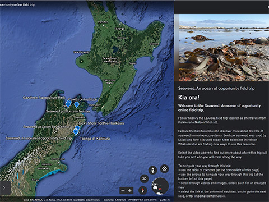This screenshot has height=202, width=269.
Task: Click 'To navigate your way' line
Action: point(205,166)
